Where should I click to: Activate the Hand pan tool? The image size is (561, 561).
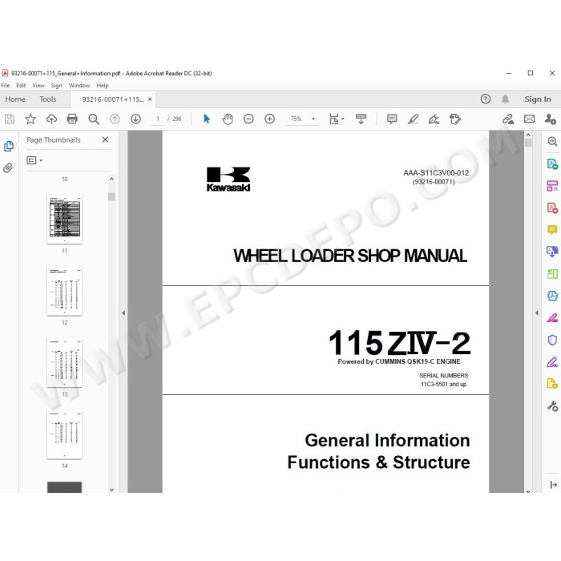pyautogui.click(x=228, y=119)
